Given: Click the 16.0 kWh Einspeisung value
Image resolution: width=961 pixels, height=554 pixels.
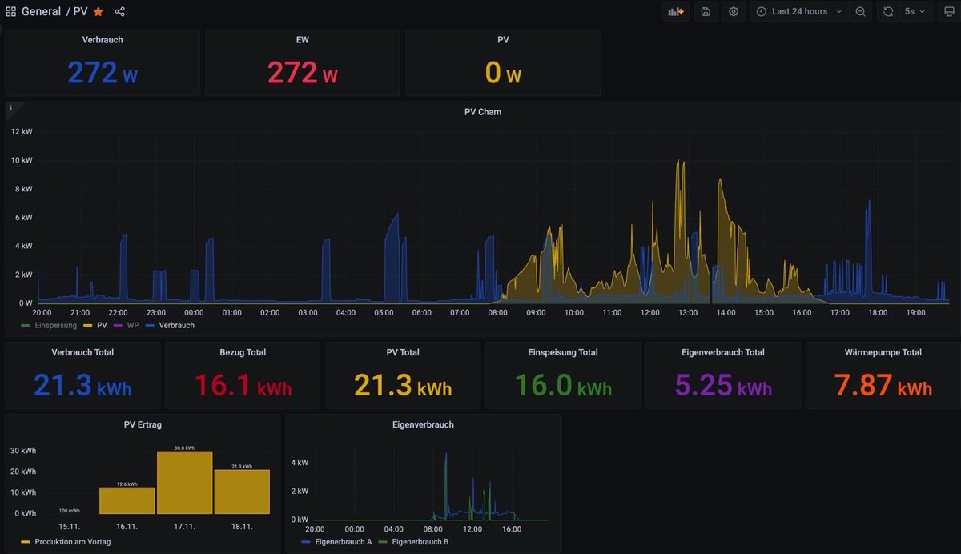Looking at the screenshot, I should (x=563, y=385).
